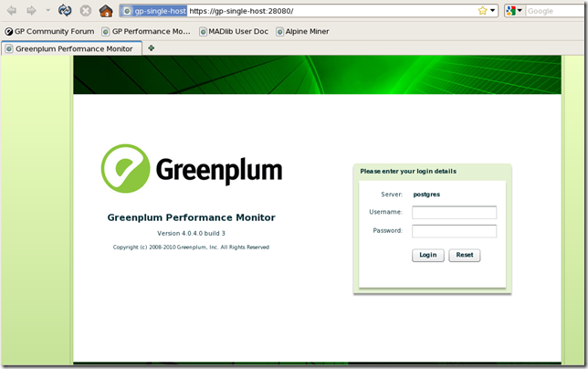Submit with the Login button
The image size is (588, 369).
click(428, 256)
